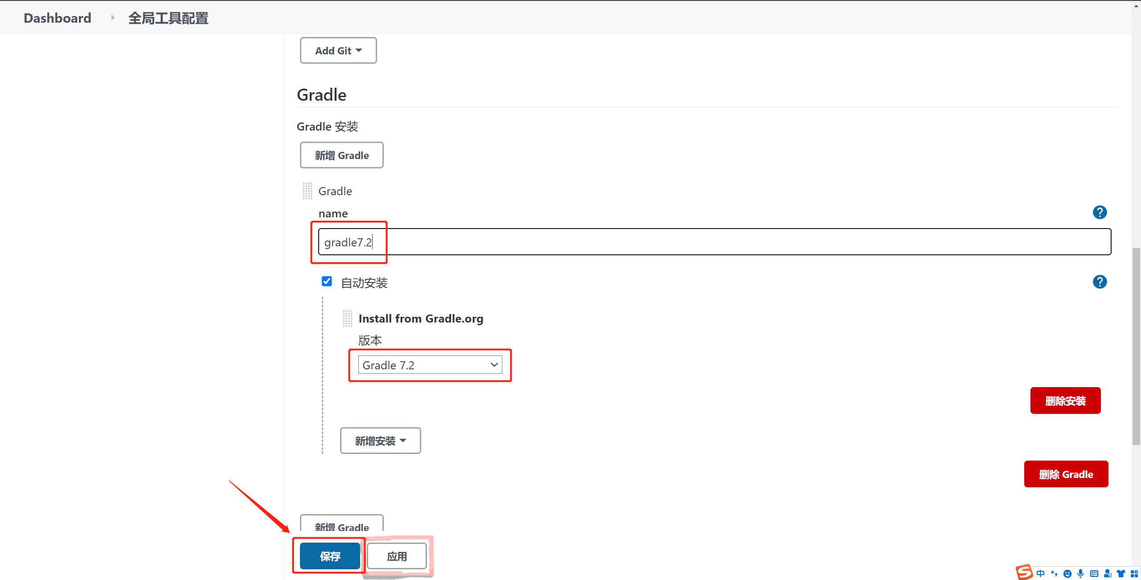This screenshot has height=580, width=1141.
Task: Click the Install from Gradle.org drag handle
Action: 347,319
